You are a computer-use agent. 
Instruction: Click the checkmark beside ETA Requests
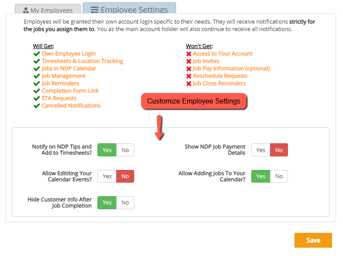pyautogui.click(x=37, y=98)
